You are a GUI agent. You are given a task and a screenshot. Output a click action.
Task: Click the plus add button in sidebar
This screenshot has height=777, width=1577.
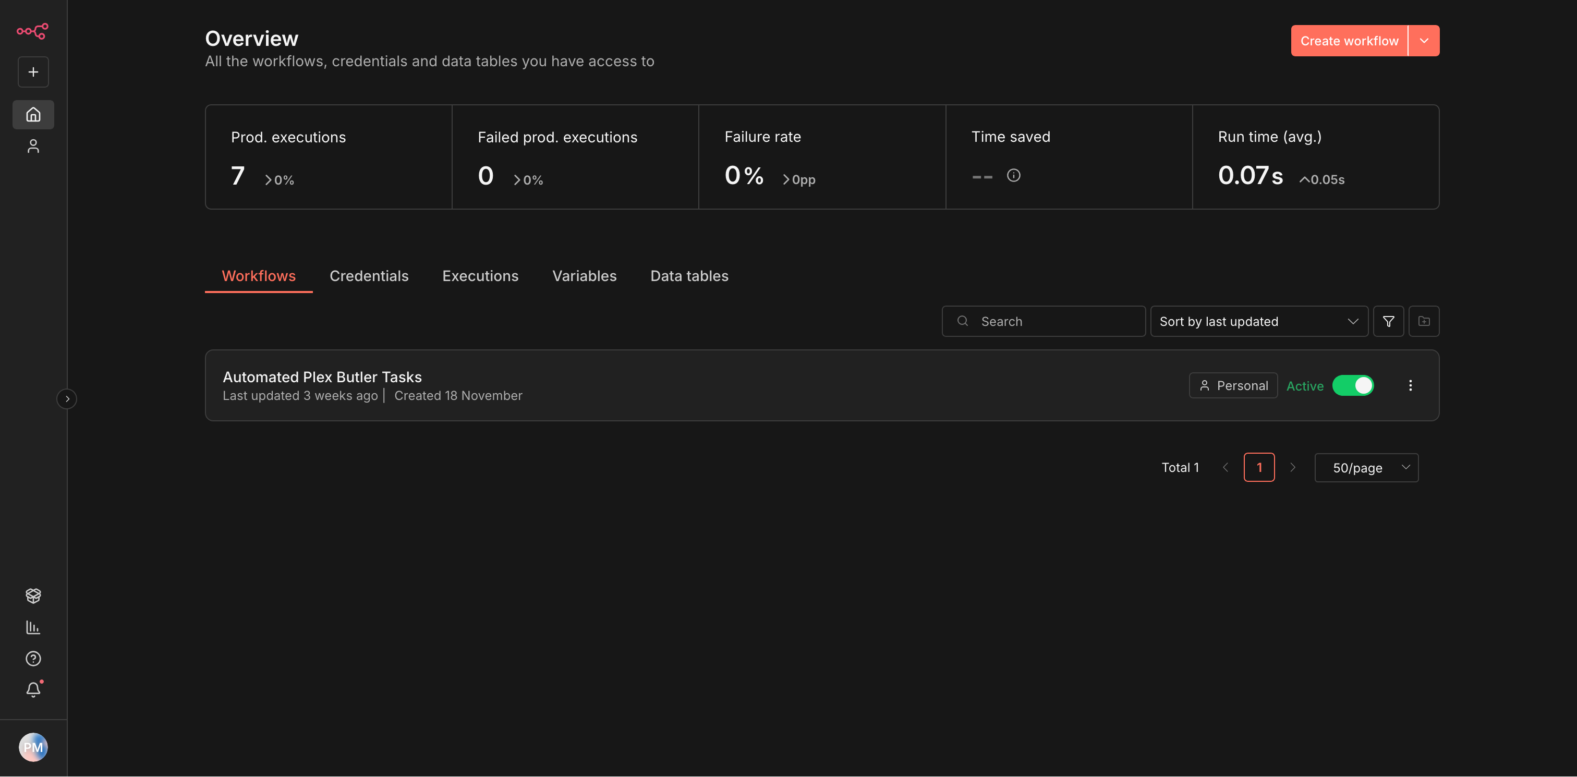[33, 72]
